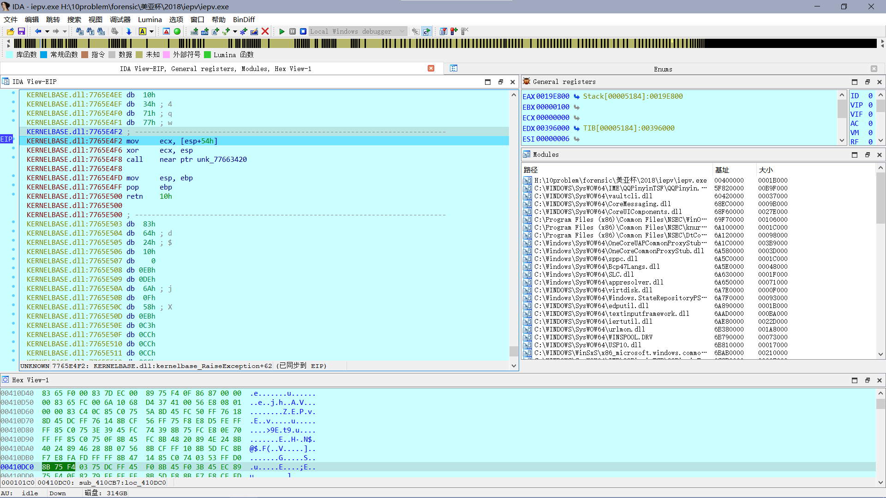Open forward-navigation history dropdown arrow

(x=65, y=31)
